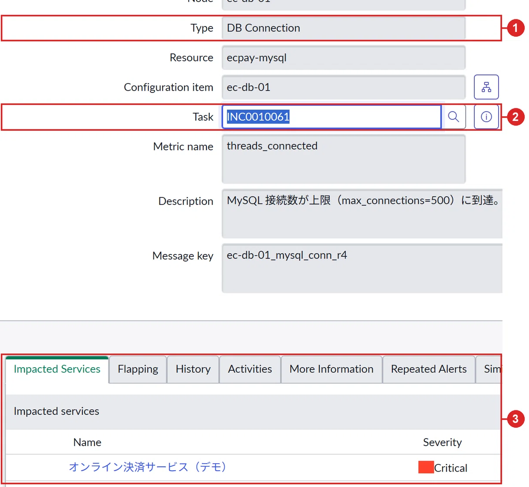Click the Task field label

point(203,117)
